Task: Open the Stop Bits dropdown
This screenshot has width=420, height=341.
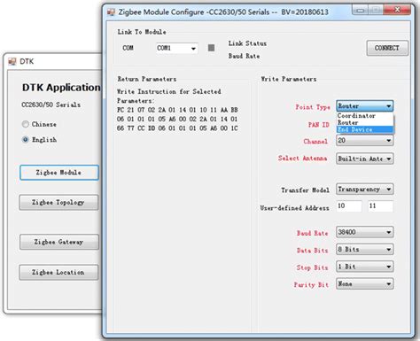Action: (365, 267)
